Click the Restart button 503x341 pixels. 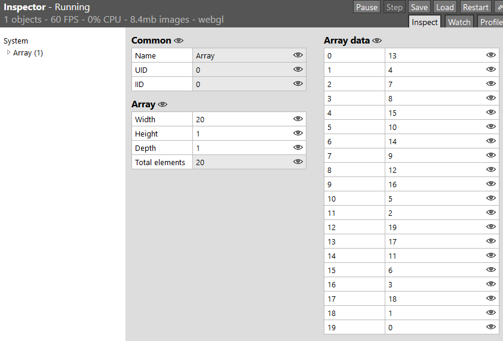[x=476, y=7]
